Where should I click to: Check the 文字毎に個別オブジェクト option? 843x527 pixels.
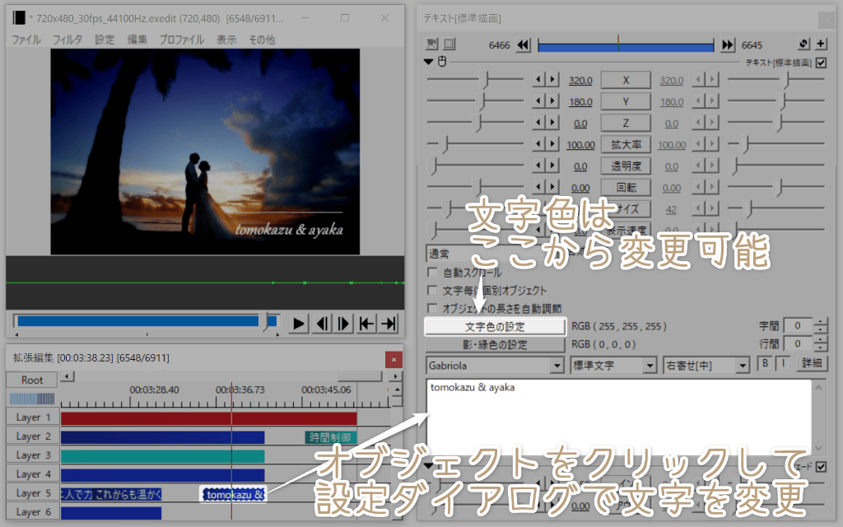coord(431,290)
